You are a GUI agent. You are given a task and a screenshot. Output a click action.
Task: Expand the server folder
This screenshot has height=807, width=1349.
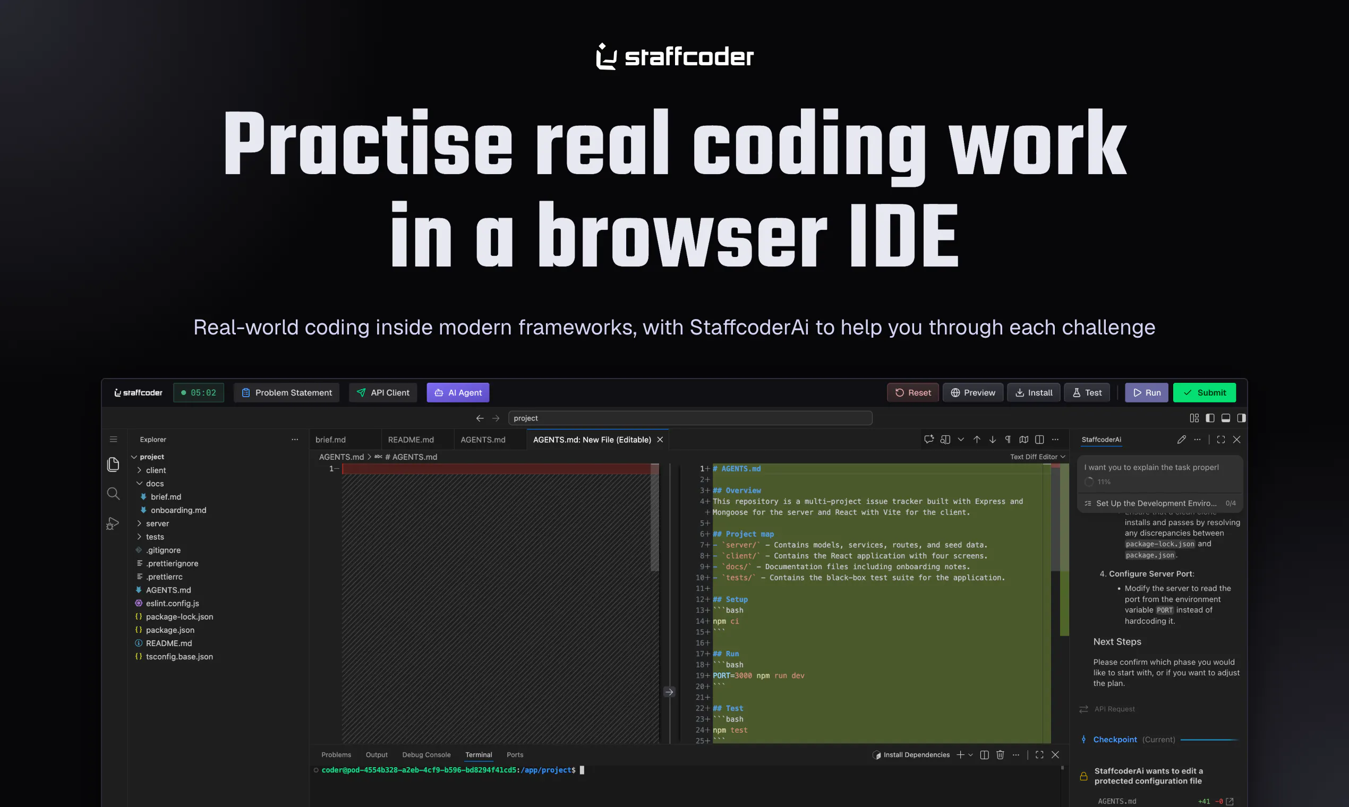[139, 523]
